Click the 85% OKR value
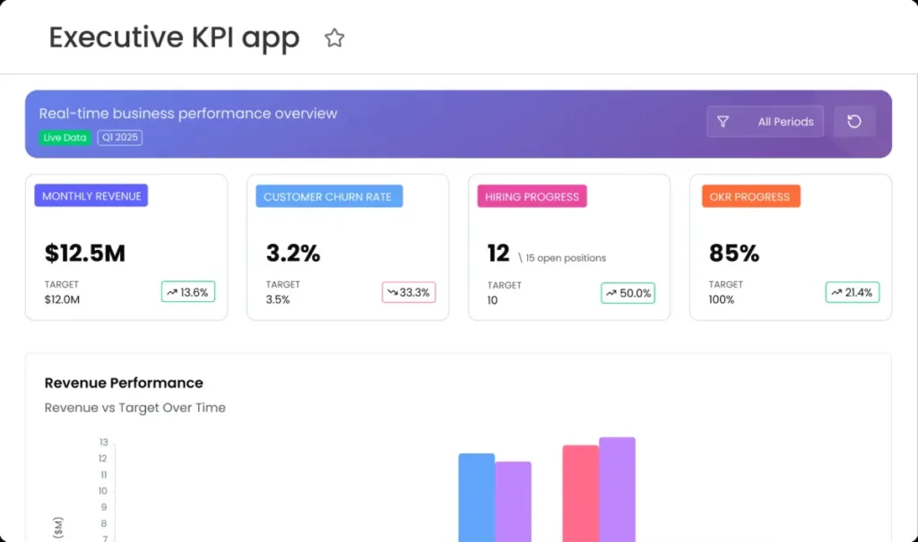Screen dimensions: 918x542 pyautogui.click(x=734, y=254)
